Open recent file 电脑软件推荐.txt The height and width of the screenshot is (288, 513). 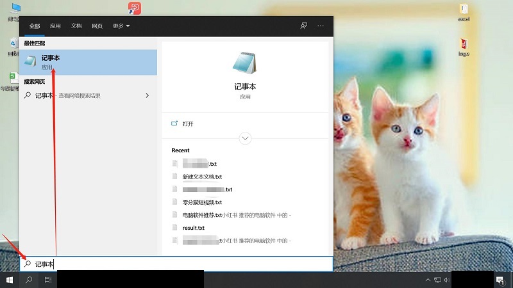(202, 215)
